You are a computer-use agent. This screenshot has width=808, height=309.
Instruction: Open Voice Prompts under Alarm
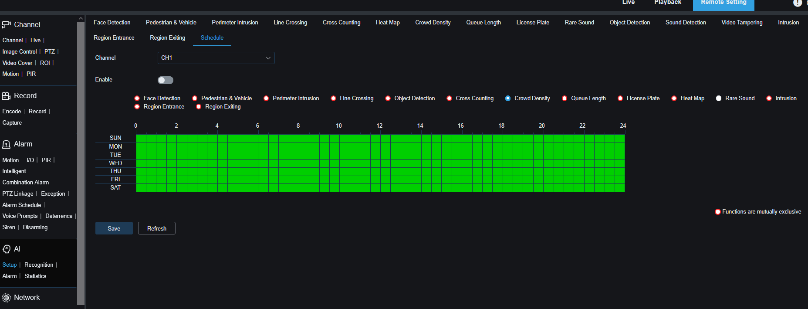point(20,216)
